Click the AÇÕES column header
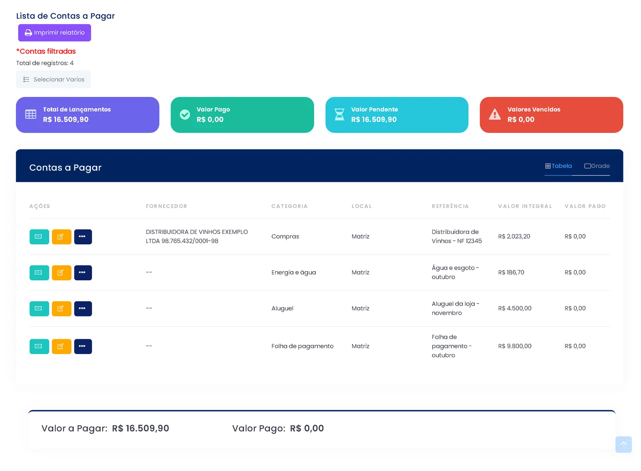Viewport: 641px width, 471px height. click(x=40, y=206)
